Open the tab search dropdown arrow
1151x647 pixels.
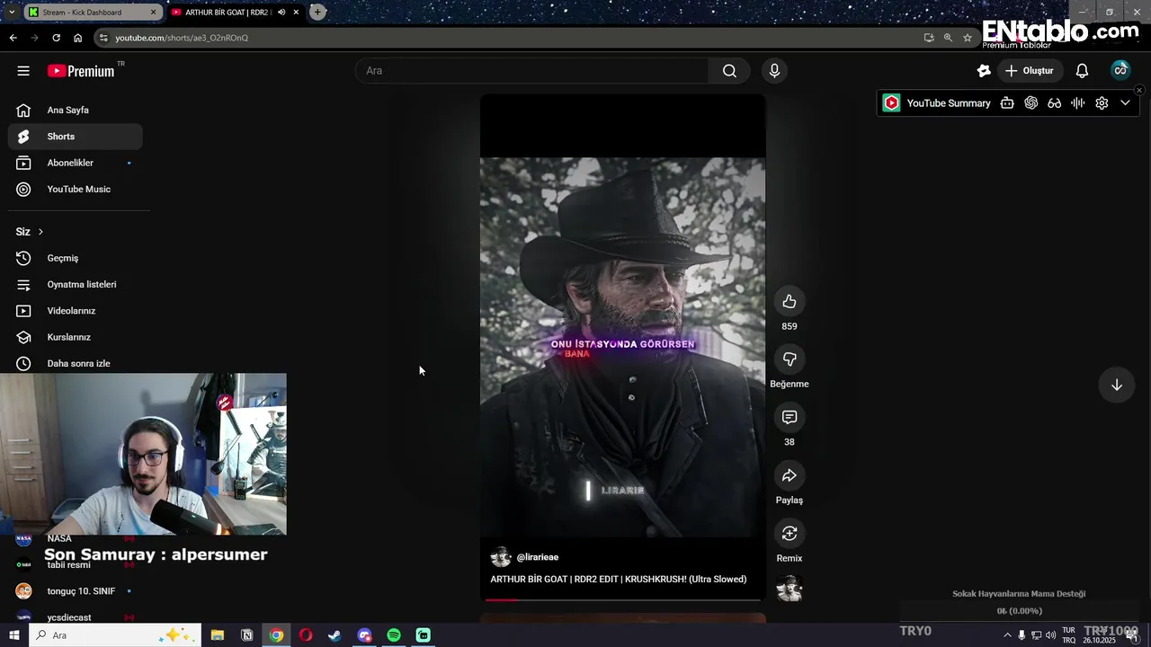coord(11,13)
